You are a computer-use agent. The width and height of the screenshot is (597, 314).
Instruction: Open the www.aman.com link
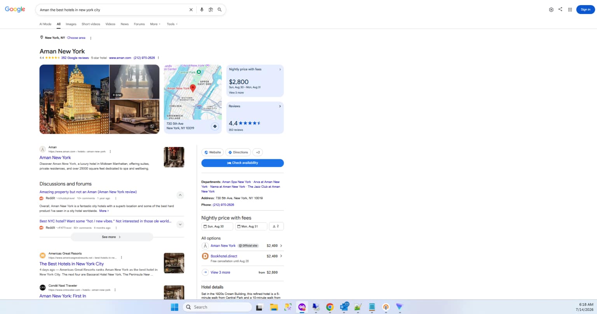[120, 58]
